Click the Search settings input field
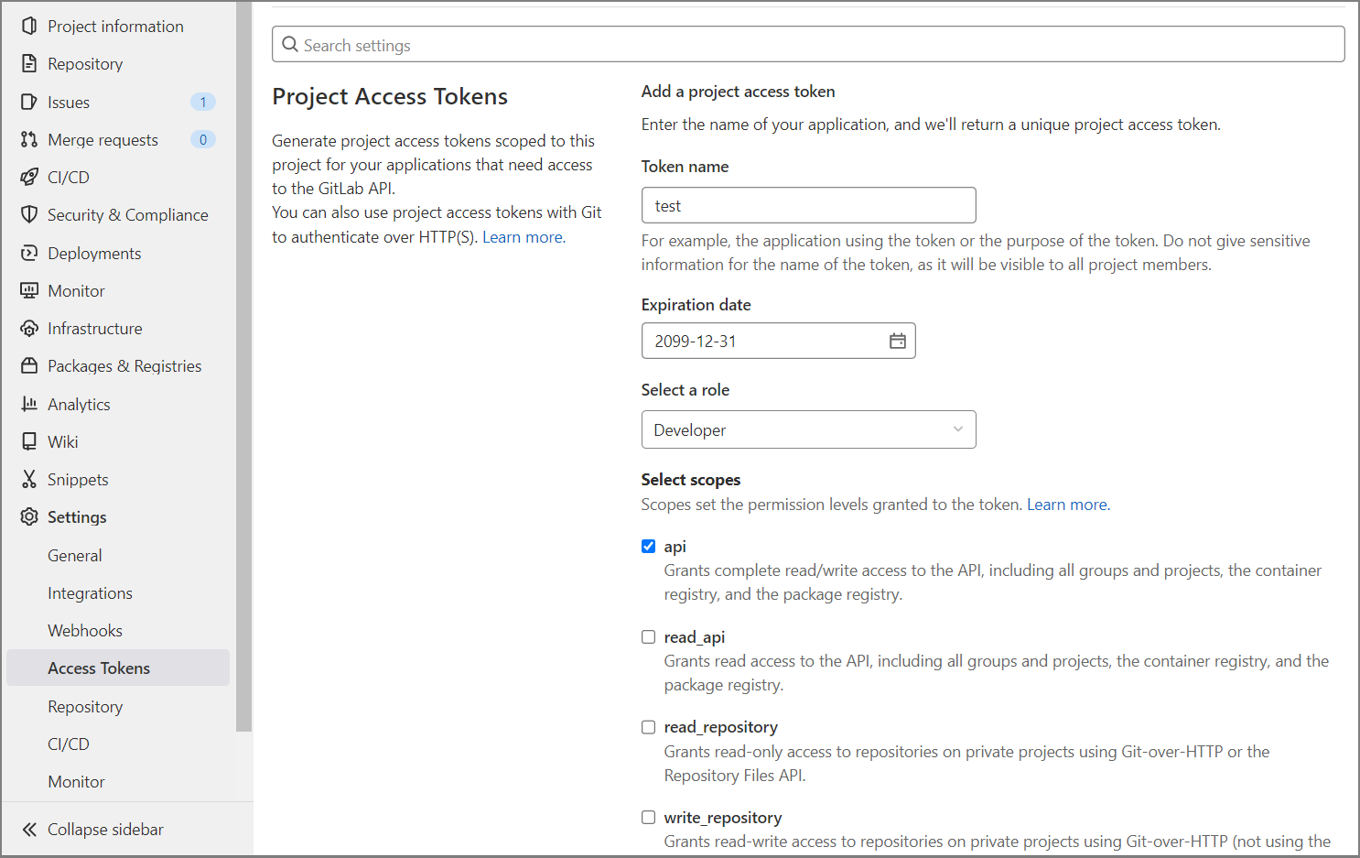Viewport: 1360px width, 858px height. pos(808,44)
